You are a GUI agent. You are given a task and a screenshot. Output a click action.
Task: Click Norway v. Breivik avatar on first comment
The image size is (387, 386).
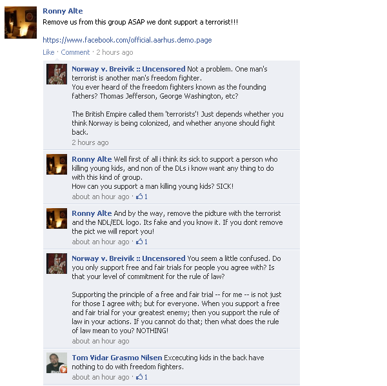57,74
